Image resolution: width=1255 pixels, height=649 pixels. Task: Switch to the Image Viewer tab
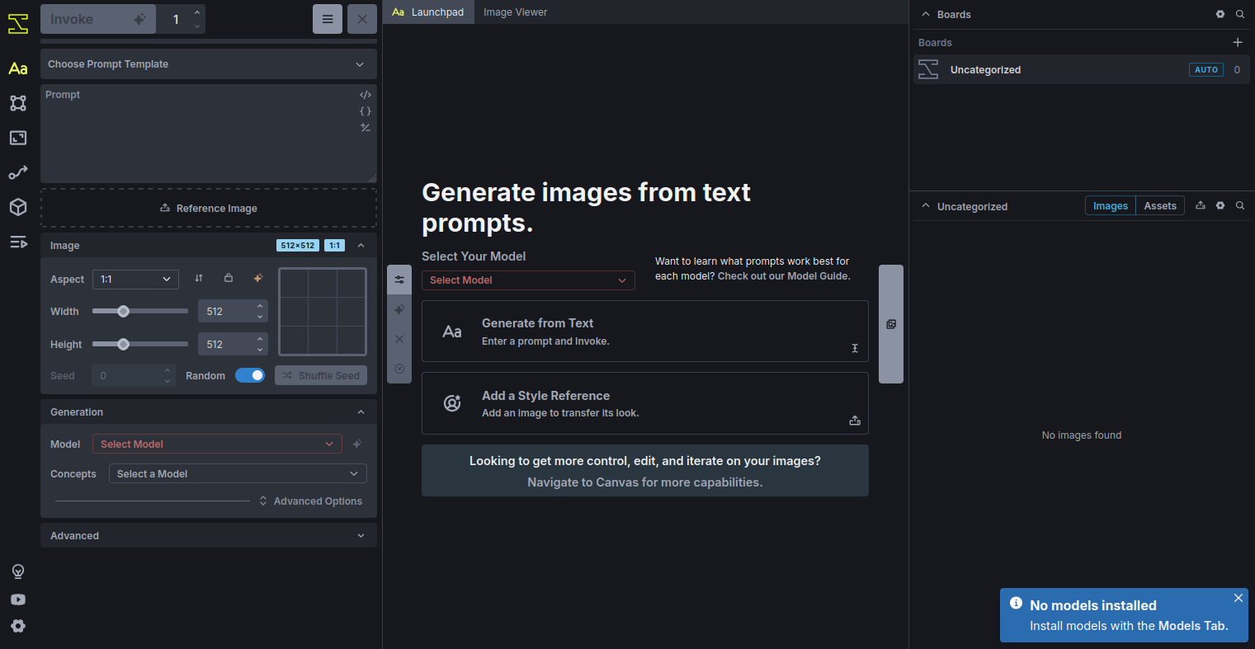point(515,12)
